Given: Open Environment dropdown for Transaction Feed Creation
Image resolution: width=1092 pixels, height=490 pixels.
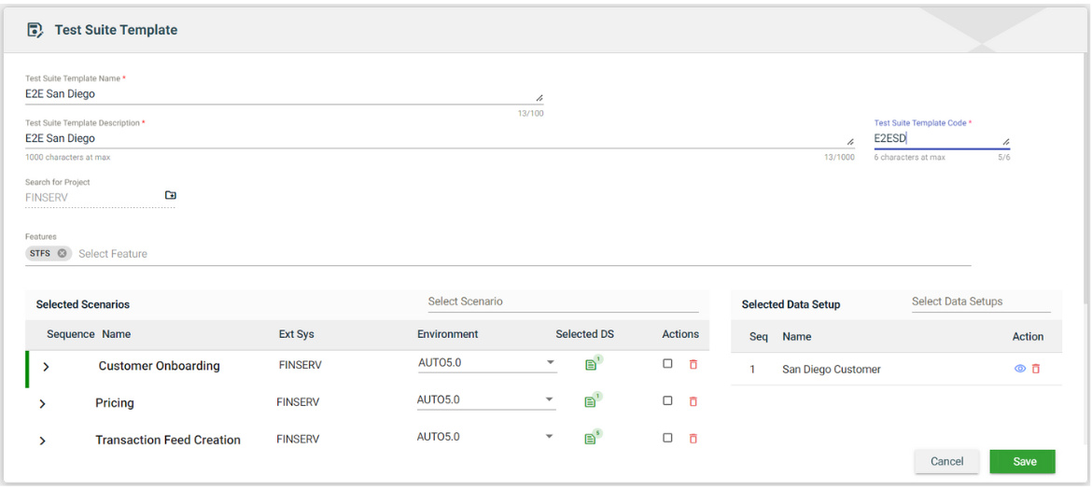Looking at the screenshot, I should (x=550, y=437).
